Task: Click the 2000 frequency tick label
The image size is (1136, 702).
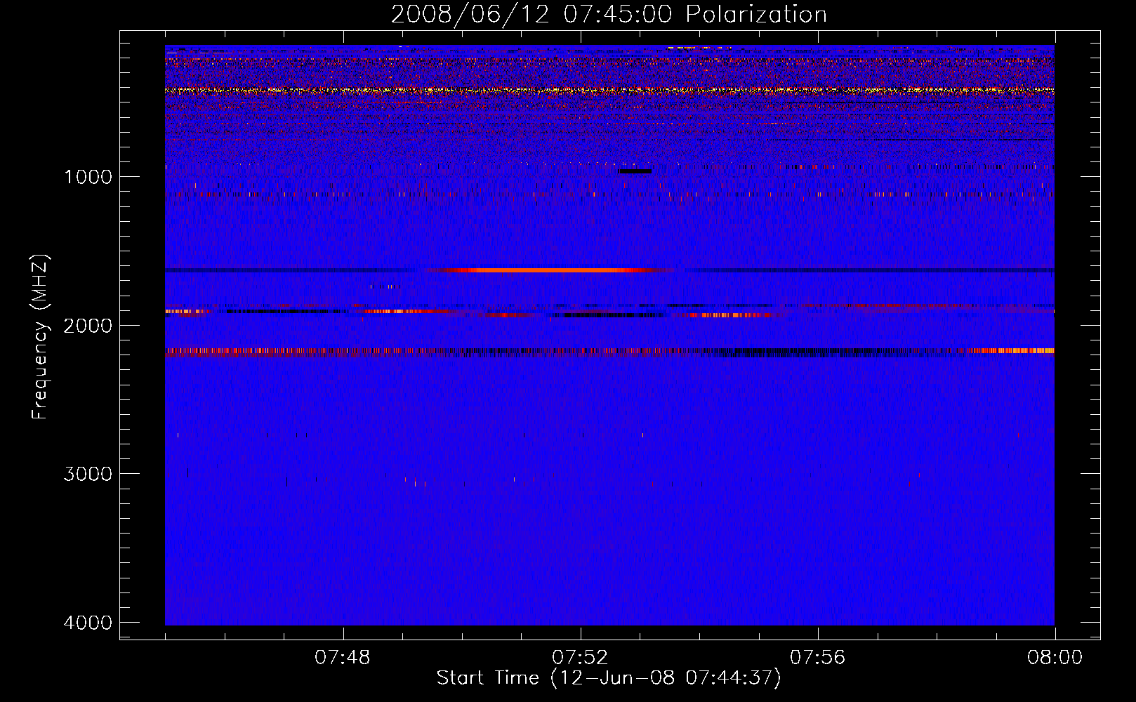Action: [88, 326]
